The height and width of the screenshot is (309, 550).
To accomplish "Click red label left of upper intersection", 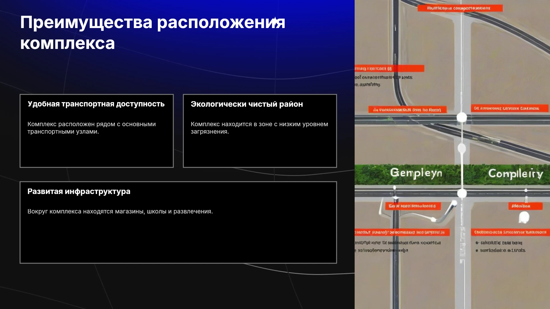I will 407,110.
